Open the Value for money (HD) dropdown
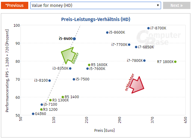Viewport: 191px width, 139px height. (x=96, y=5)
